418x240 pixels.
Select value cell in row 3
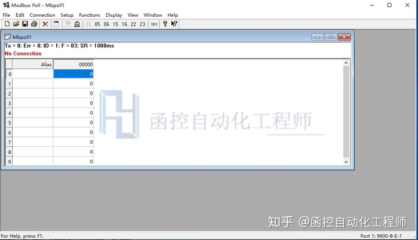(73, 103)
